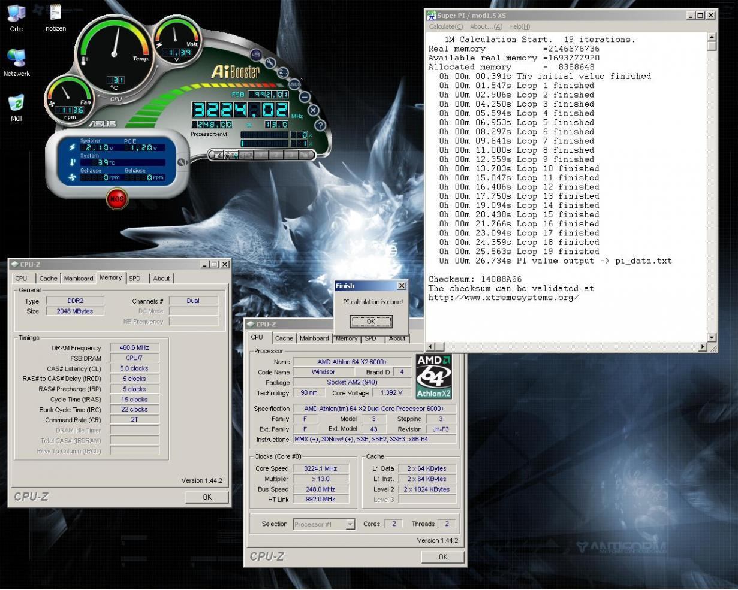Open the Calculate menu in Super PI

[446, 26]
